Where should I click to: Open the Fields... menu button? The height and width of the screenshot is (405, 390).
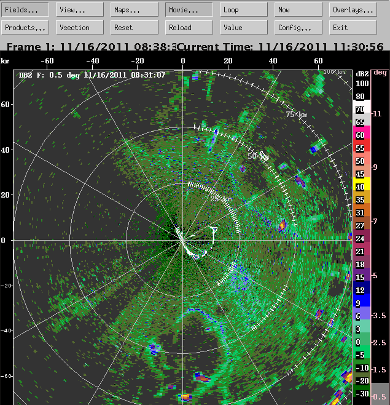pyautogui.click(x=25, y=10)
